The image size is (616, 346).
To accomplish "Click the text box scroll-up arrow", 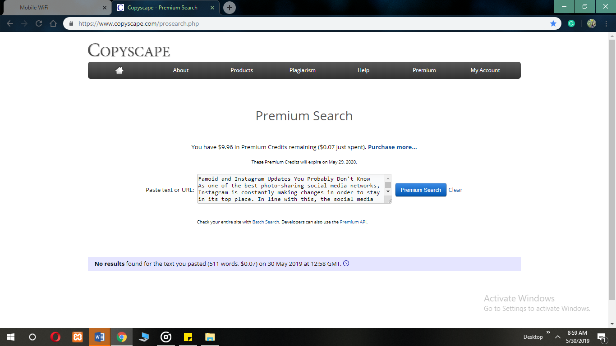I will pyautogui.click(x=388, y=178).
